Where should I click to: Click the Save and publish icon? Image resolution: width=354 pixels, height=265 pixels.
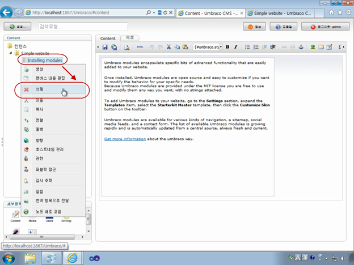[x=114, y=47]
